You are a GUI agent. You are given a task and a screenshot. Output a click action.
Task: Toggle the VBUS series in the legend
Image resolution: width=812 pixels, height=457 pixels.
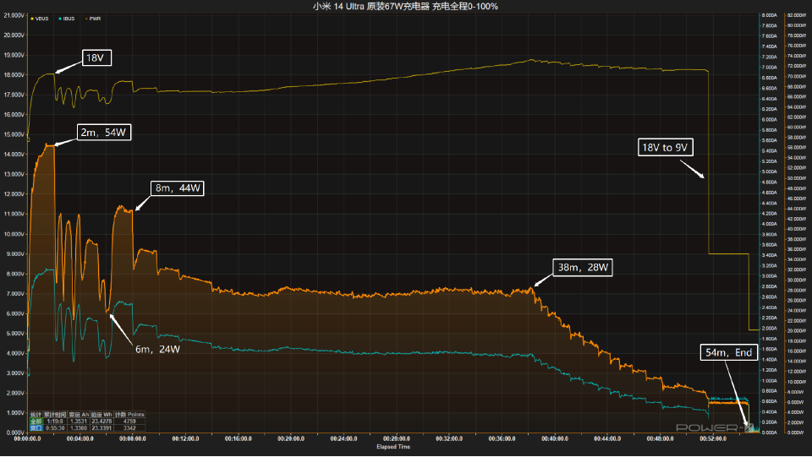(x=40, y=19)
